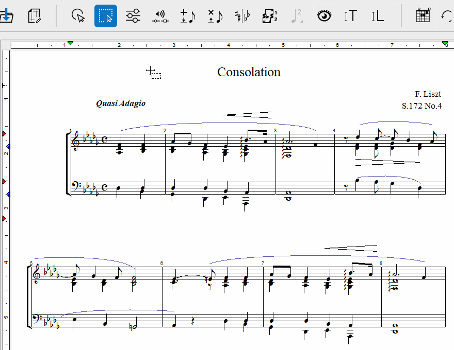Click the right green marker on the top ruler
This screenshot has height=350, width=454.
pos(445,43)
